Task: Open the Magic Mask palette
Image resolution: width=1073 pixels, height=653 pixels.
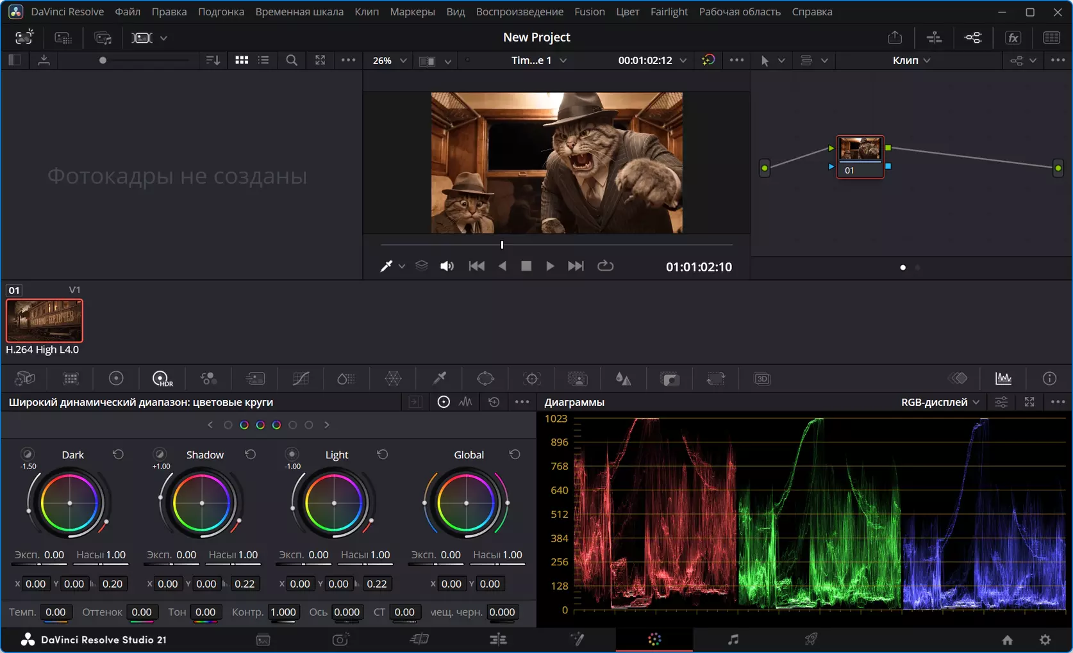Action: click(578, 379)
